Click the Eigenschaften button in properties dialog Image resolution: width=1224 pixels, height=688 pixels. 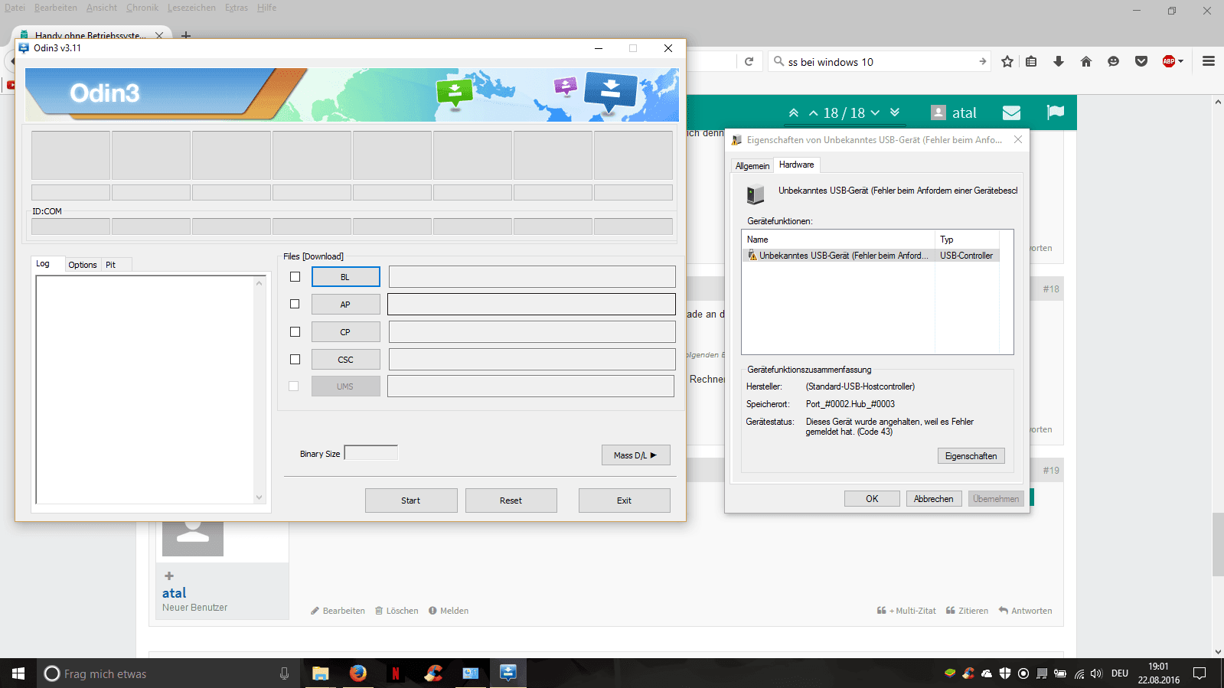pos(971,456)
